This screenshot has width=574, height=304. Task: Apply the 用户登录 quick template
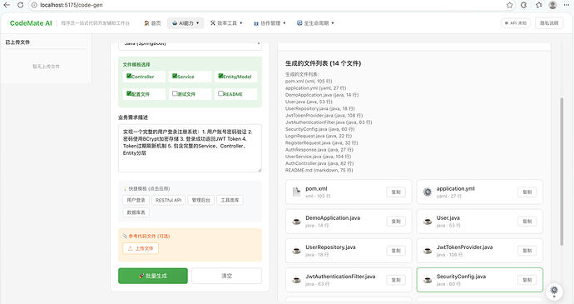pos(136,200)
